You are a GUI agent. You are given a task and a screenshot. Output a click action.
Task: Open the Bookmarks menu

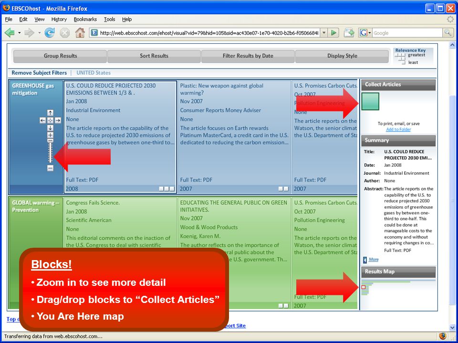(x=85, y=19)
